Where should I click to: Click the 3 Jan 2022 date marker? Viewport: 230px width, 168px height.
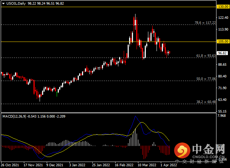click(78, 165)
